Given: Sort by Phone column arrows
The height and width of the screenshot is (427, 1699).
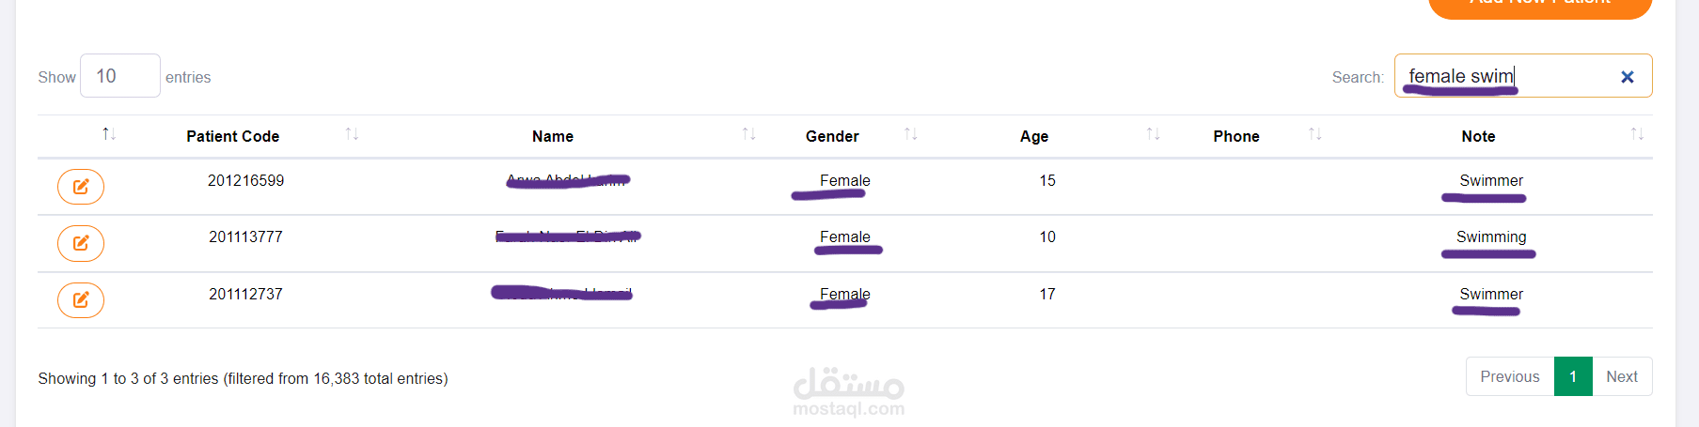Looking at the screenshot, I should (1314, 135).
